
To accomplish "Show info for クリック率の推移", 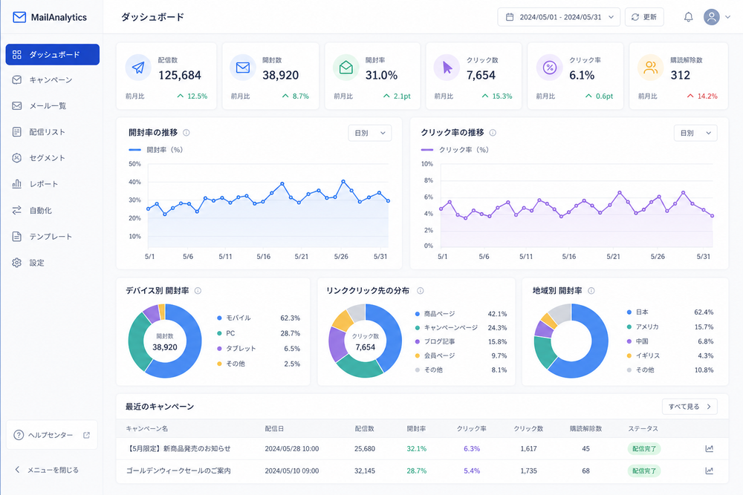I will (x=493, y=133).
